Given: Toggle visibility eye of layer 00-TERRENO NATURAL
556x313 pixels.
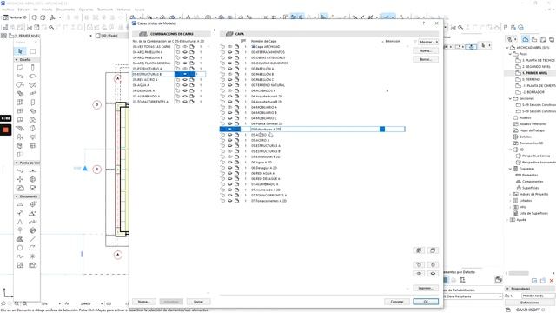Looking at the screenshot, I should point(229,85).
